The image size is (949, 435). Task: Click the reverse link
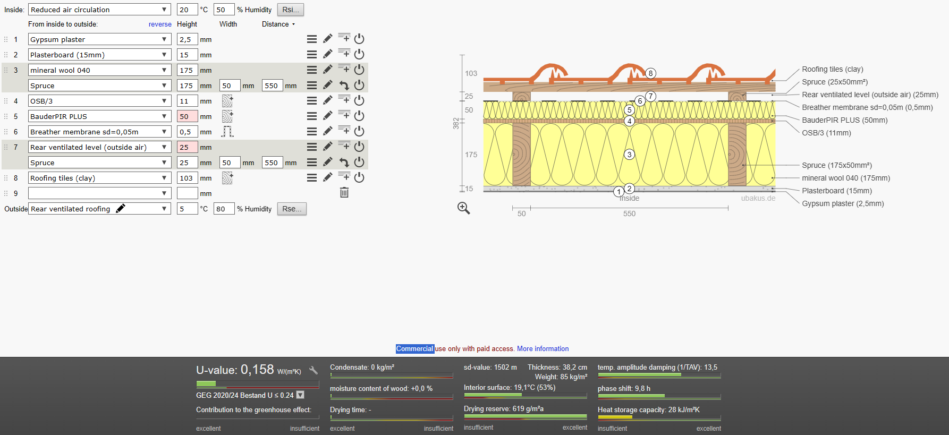pyautogui.click(x=160, y=24)
